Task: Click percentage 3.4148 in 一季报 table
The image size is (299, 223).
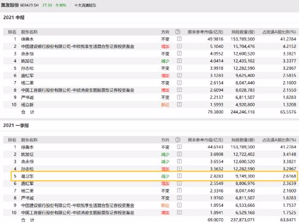Action: pyautogui.click(x=289, y=154)
